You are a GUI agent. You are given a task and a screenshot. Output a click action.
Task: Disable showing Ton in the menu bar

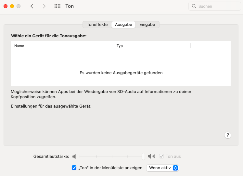coord(74,168)
